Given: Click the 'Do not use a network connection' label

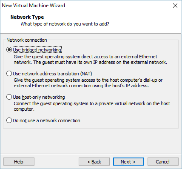Looking at the screenshot, I should coord(46,120).
